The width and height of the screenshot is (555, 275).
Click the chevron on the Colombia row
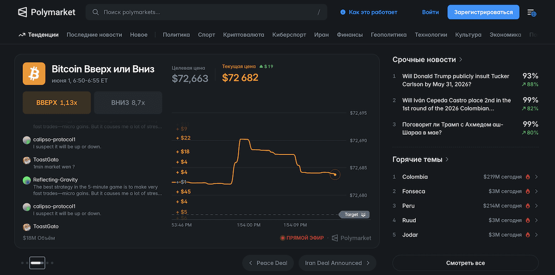536,177
